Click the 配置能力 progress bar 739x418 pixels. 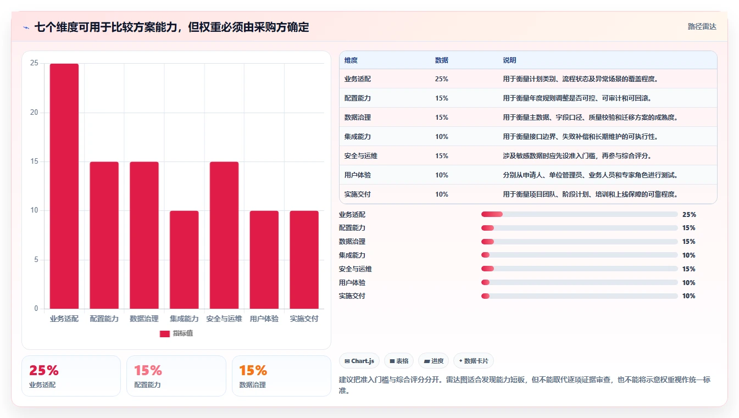(x=579, y=228)
